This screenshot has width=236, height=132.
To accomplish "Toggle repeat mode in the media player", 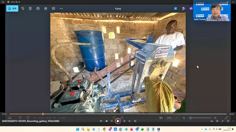I will 135,121.
